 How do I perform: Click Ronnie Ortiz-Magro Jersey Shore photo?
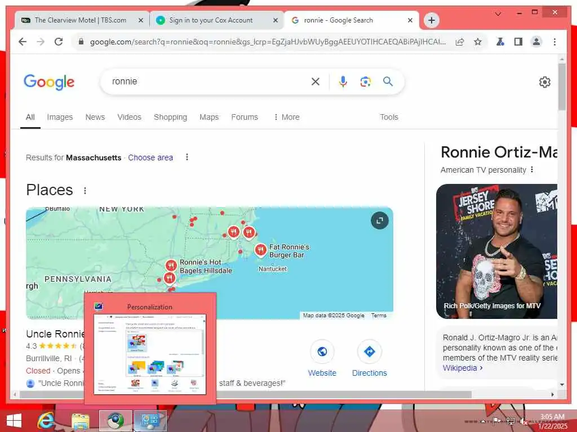[496, 251]
